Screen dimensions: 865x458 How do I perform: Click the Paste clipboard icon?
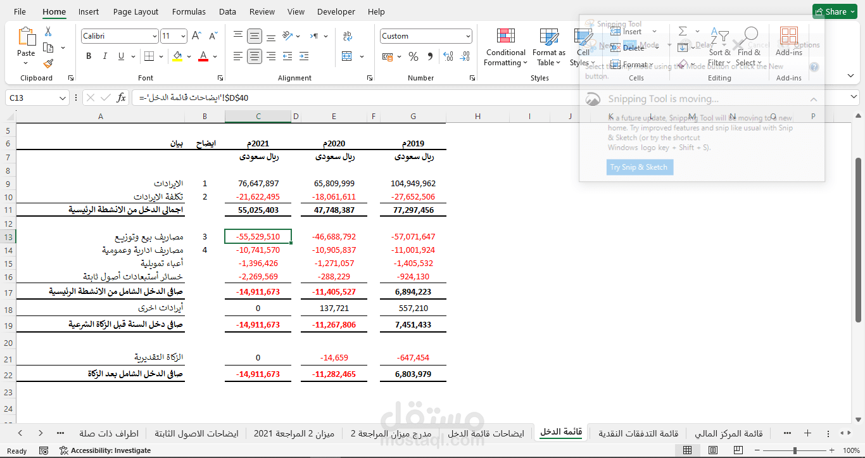pos(26,37)
